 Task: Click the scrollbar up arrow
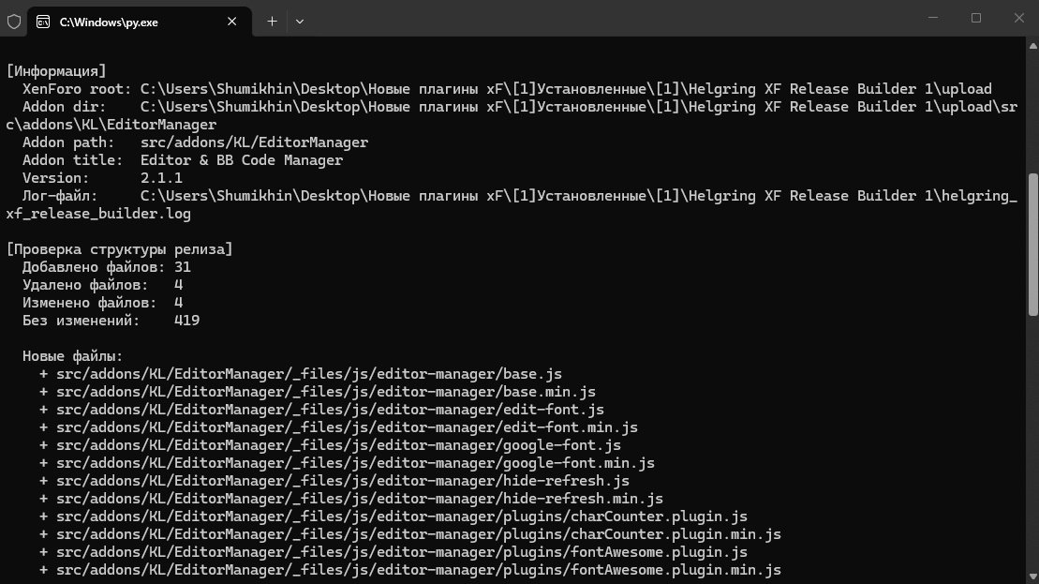click(1033, 46)
